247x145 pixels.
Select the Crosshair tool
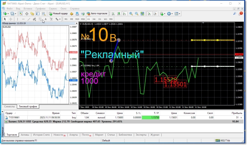(11, 19)
